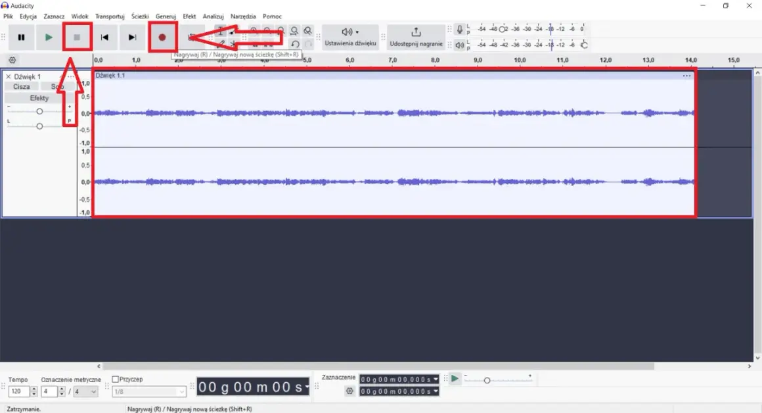Open the Narzędzia menu

point(243,16)
